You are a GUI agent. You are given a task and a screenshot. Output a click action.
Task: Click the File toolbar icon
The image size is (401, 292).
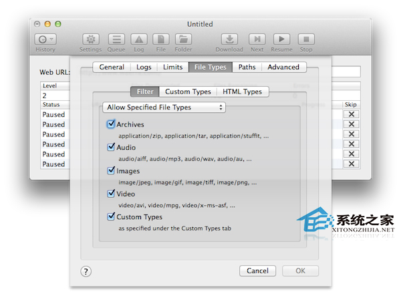(x=161, y=39)
